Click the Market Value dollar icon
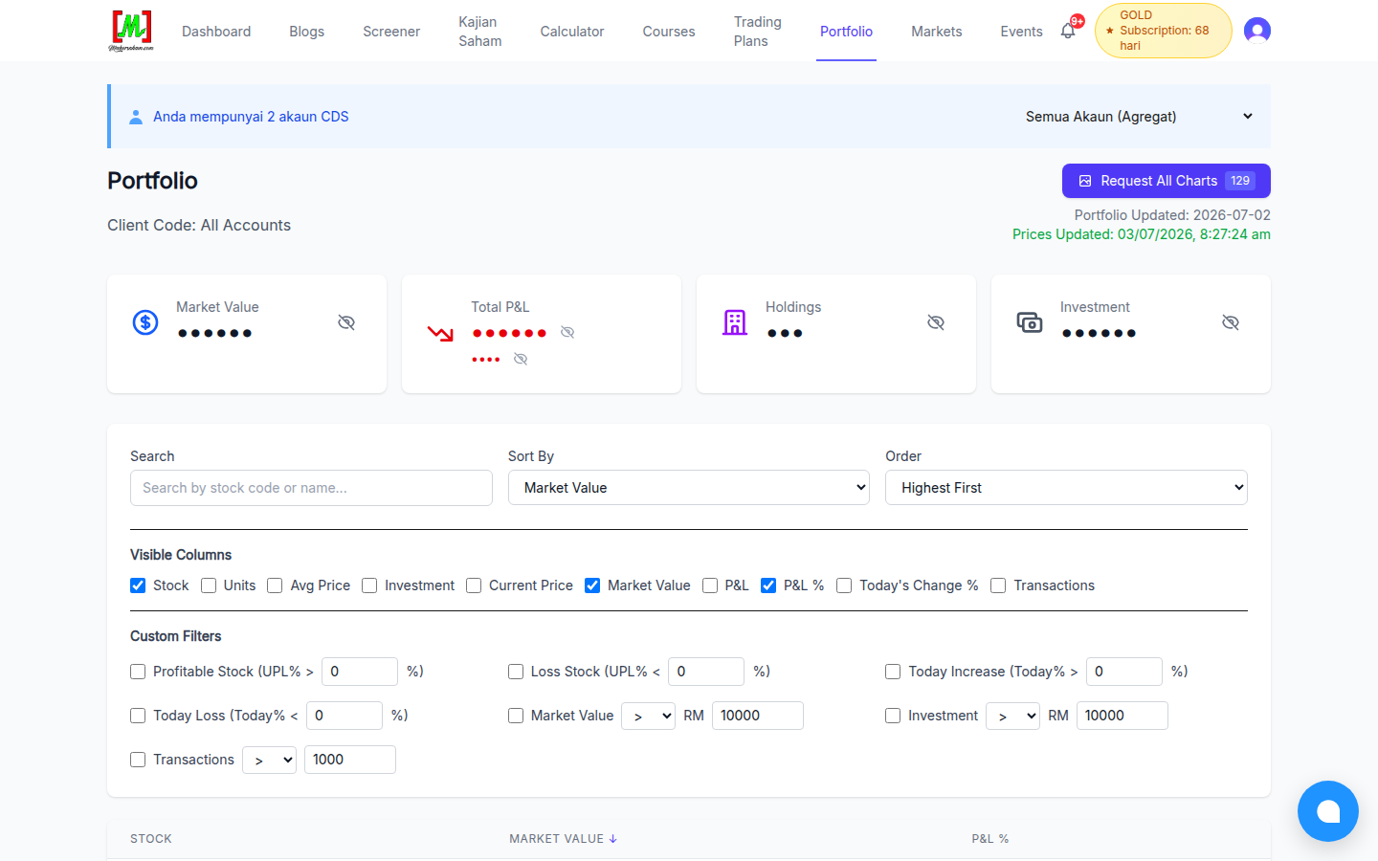The width and height of the screenshot is (1378, 861). point(145,322)
